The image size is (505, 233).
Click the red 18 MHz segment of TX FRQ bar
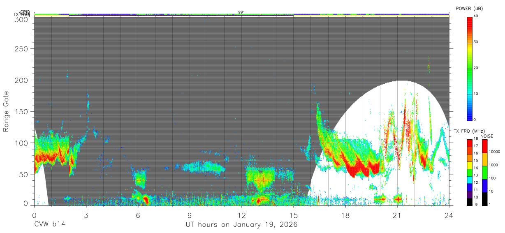[469, 143]
